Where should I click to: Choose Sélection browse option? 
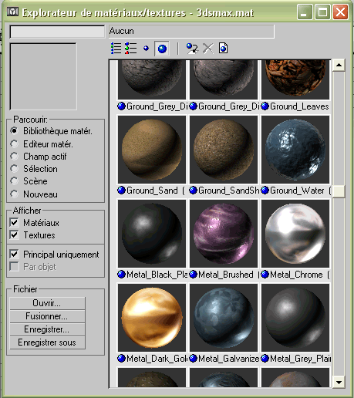coord(14,169)
